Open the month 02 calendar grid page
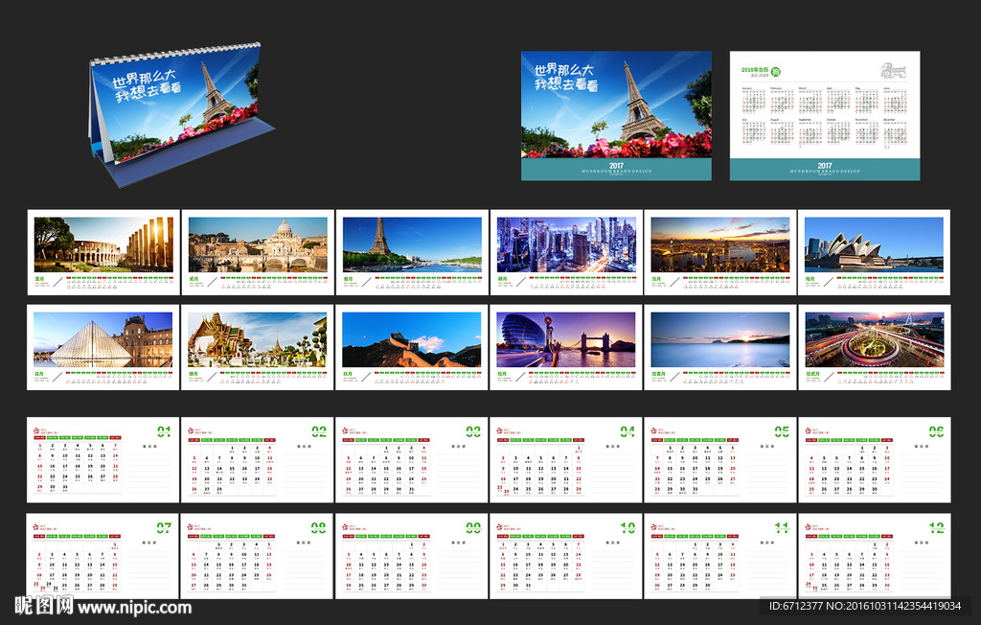Screen dimensions: 981x625 258,460
